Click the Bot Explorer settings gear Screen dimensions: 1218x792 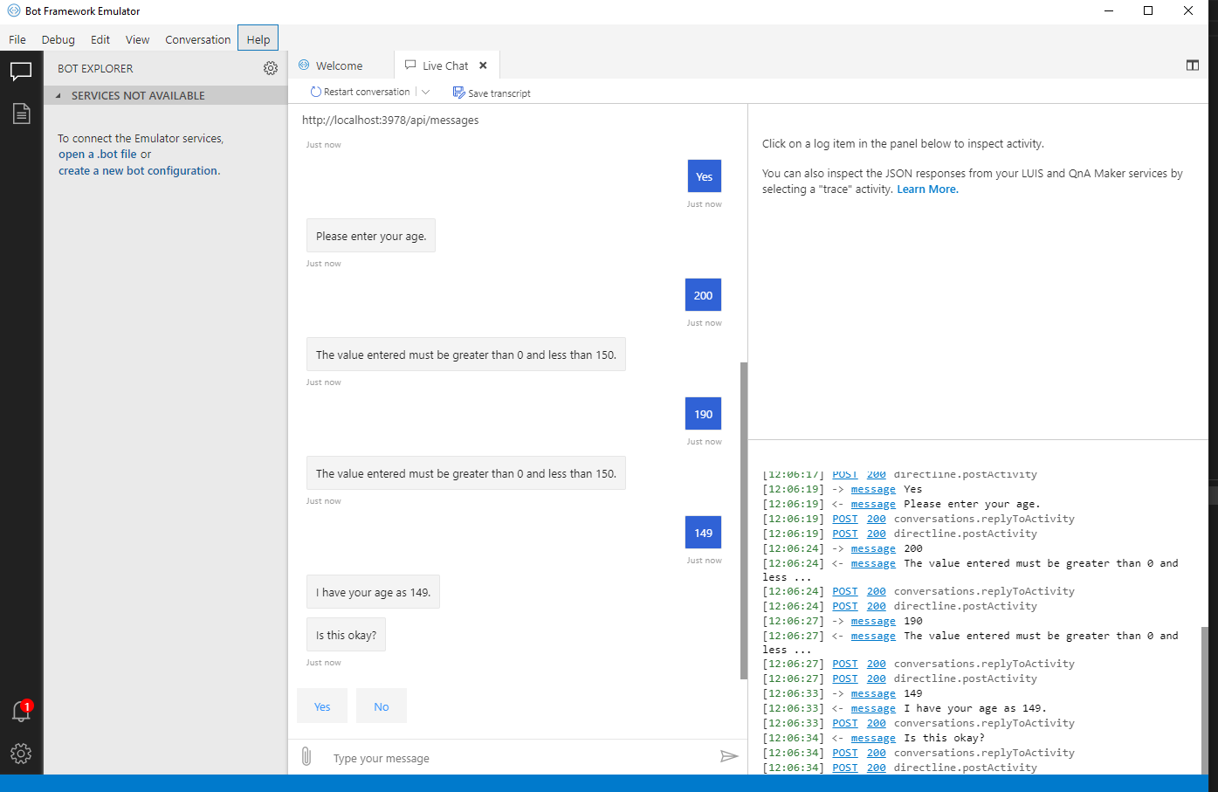[x=271, y=68]
